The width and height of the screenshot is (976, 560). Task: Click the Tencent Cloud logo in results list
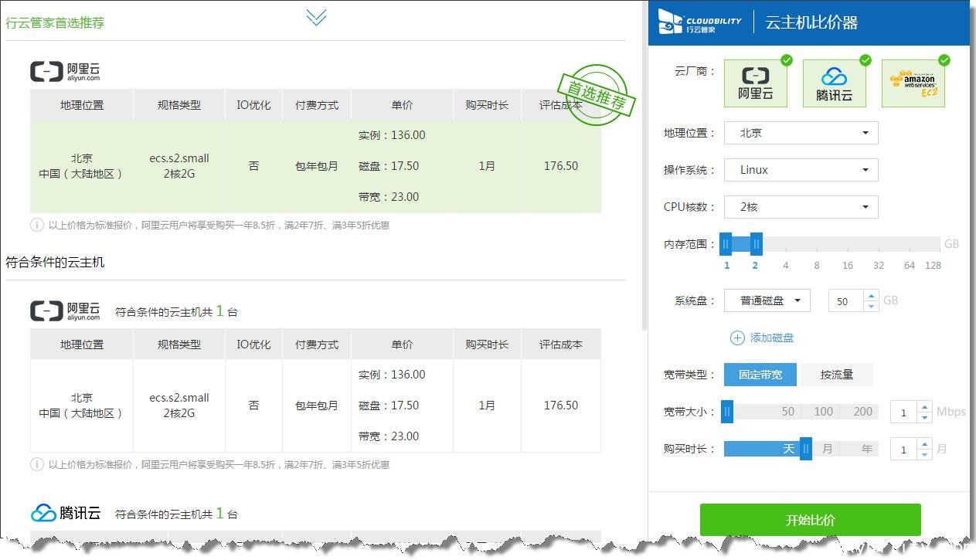66,513
